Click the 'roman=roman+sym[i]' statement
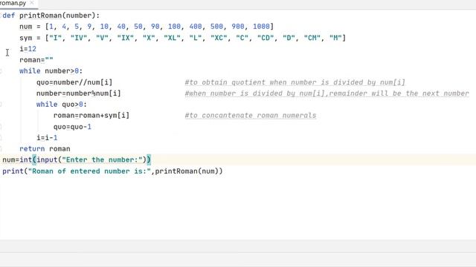This screenshot has width=476, height=267. [x=91, y=116]
